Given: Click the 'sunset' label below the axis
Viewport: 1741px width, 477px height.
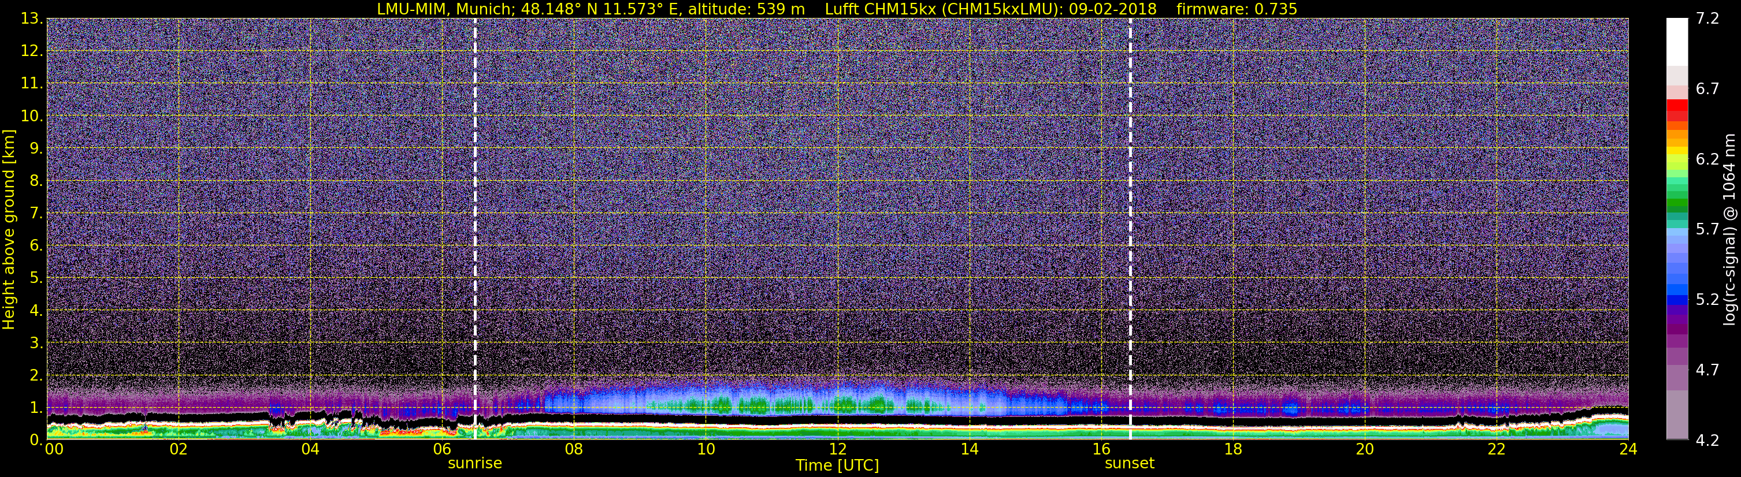Looking at the screenshot, I should click(x=1129, y=464).
